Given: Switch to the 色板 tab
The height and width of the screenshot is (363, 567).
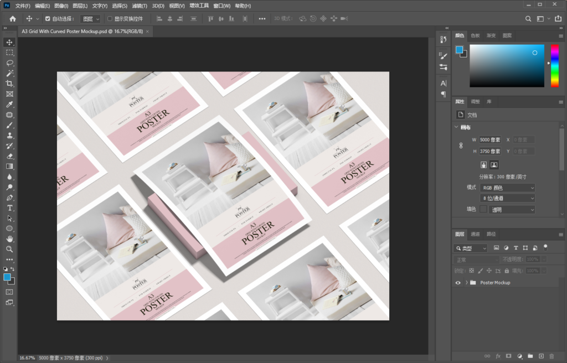Looking at the screenshot, I should coord(475,35).
